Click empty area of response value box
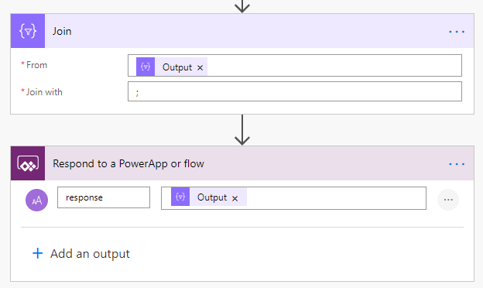Viewport: 483px width, 288px height. point(336,198)
